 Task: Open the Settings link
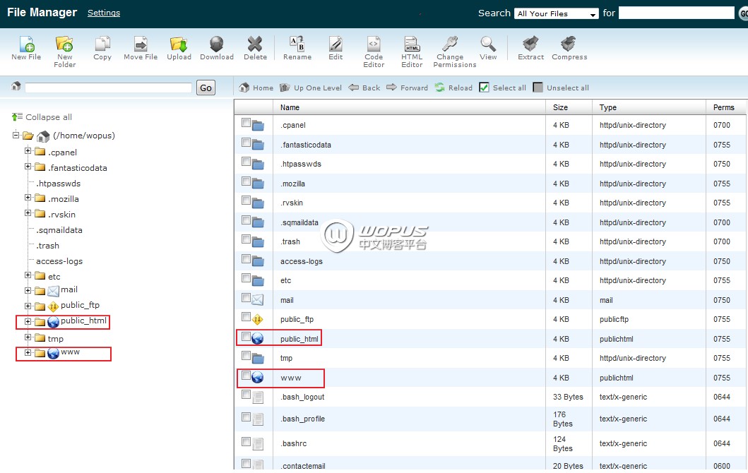(104, 13)
